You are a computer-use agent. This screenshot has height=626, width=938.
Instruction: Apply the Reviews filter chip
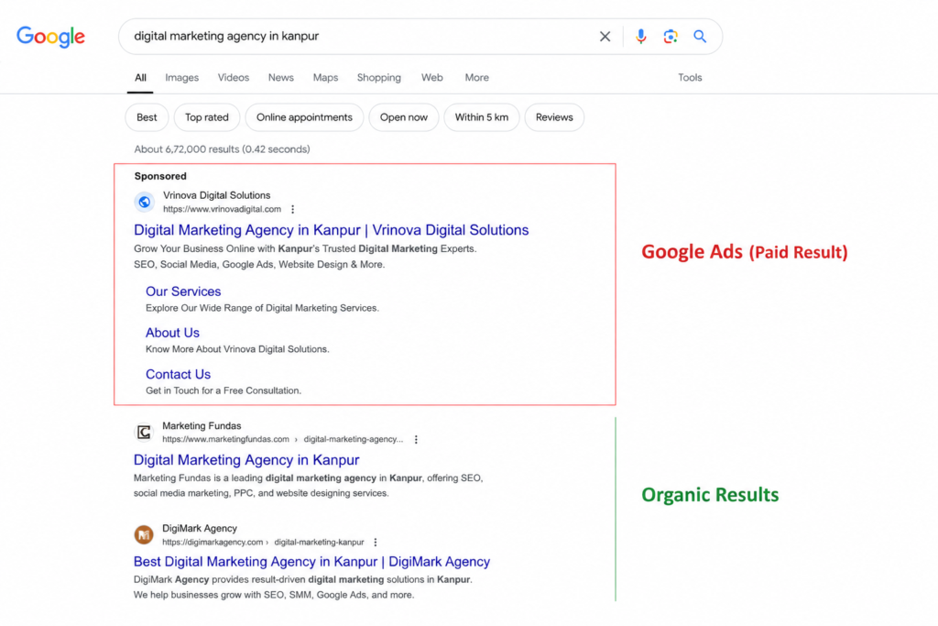click(x=554, y=117)
